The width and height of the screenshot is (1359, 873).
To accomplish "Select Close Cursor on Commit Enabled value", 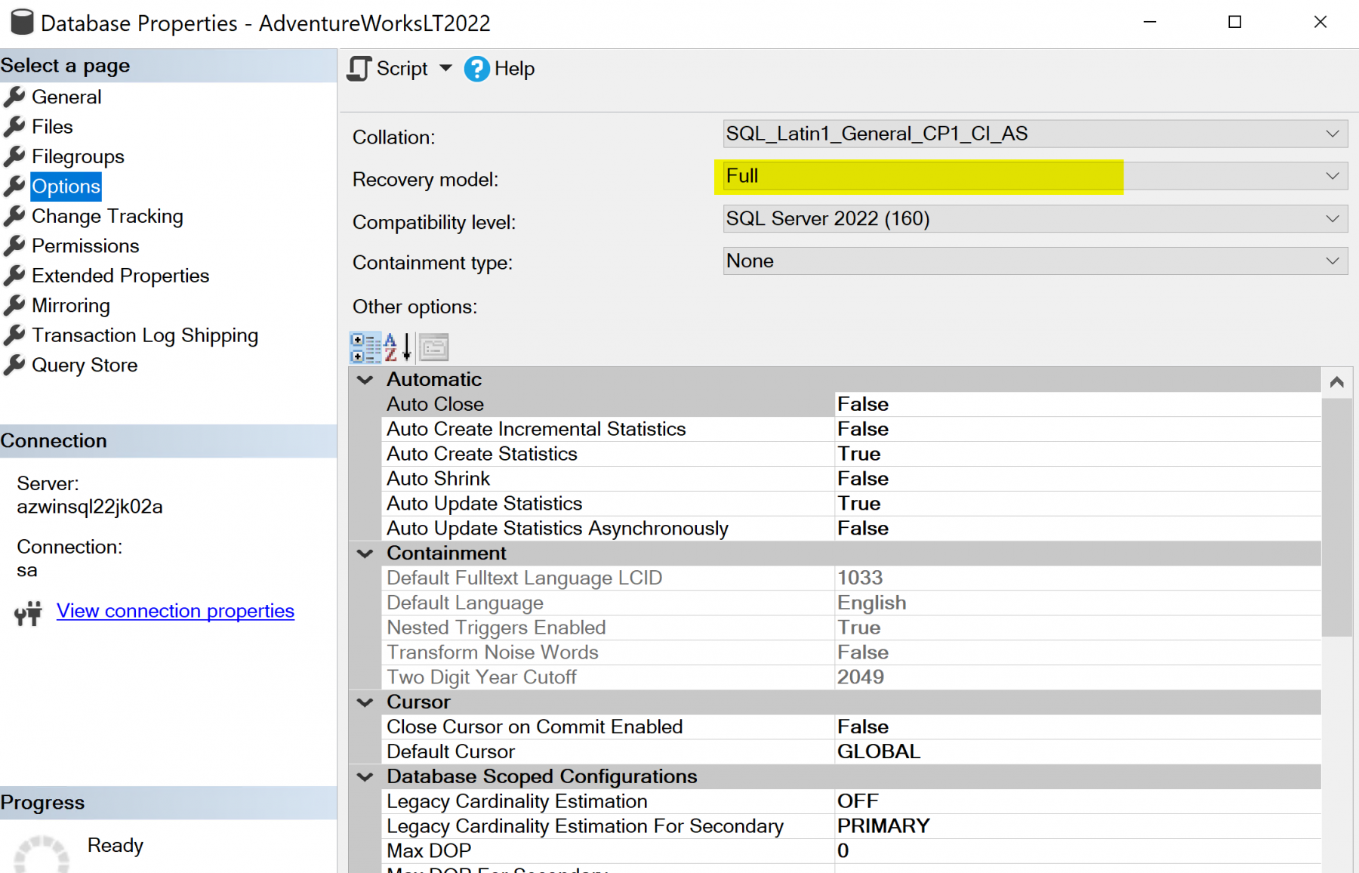I will (1077, 727).
